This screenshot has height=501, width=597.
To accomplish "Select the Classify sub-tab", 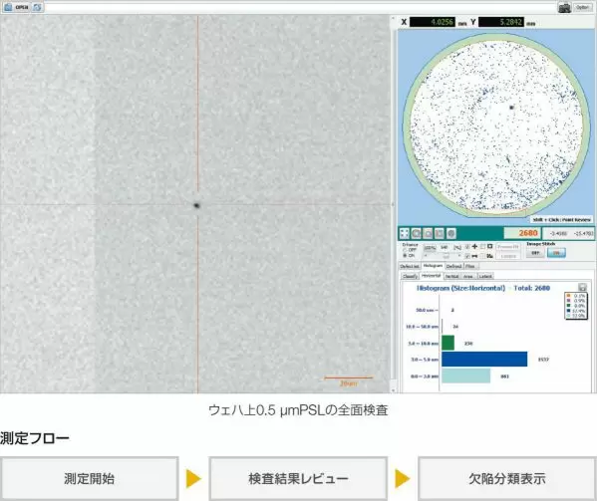I will [410, 276].
